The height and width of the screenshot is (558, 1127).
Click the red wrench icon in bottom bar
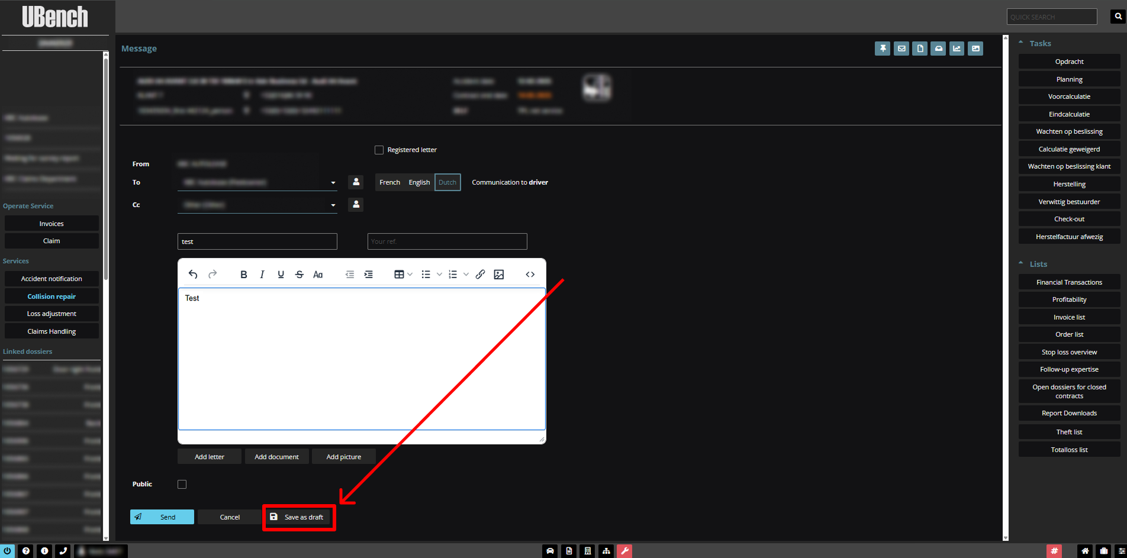(x=624, y=551)
